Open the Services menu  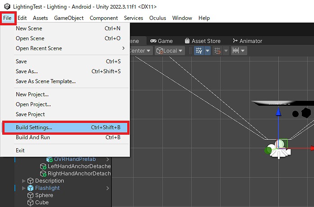pos(134,18)
